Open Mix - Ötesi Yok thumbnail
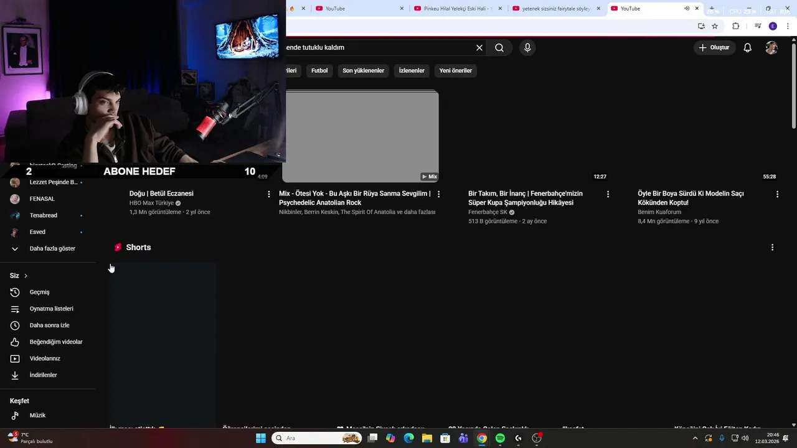Screen dimensions: 797x448 361,136
